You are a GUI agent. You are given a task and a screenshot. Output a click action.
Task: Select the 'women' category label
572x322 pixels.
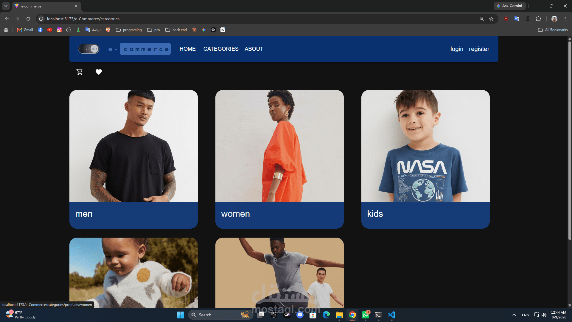pos(235,214)
